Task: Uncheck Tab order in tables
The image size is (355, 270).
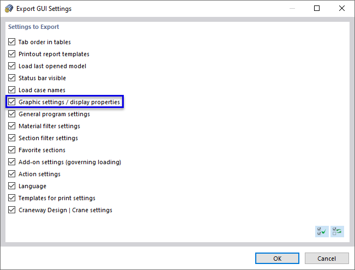Action: point(12,42)
